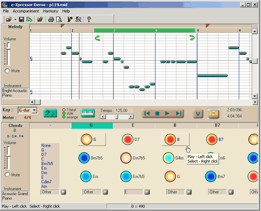Play the Em chord circle

tap(86, 177)
